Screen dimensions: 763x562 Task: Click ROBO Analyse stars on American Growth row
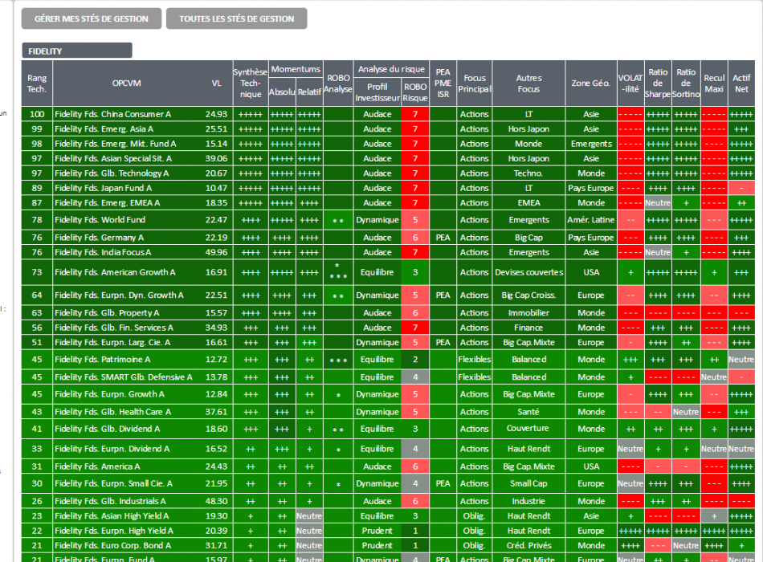point(338,272)
